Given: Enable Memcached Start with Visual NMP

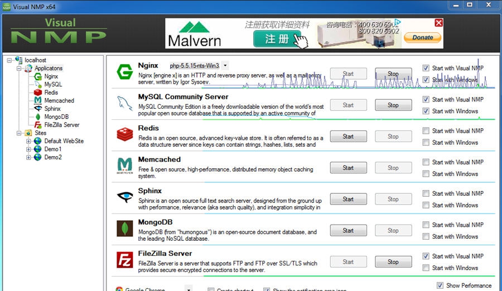Looking at the screenshot, I should coord(426,162).
